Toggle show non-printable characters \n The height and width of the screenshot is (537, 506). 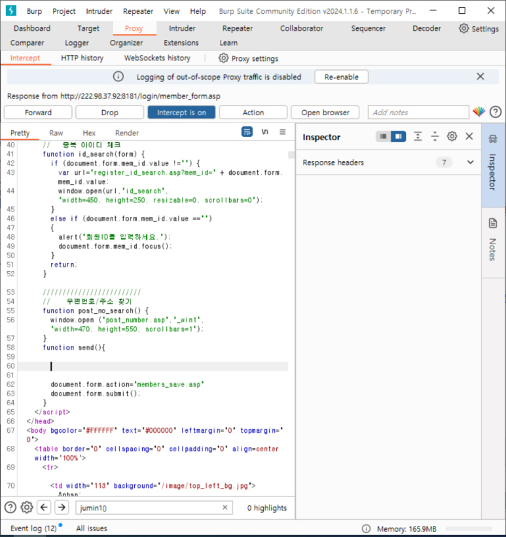264,132
